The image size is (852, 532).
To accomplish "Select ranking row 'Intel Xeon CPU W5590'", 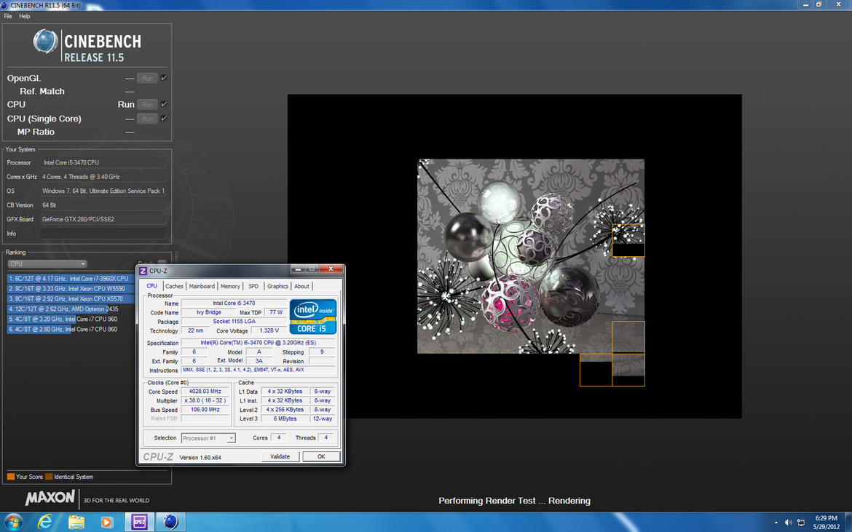I will pyautogui.click(x=71, y=289).
